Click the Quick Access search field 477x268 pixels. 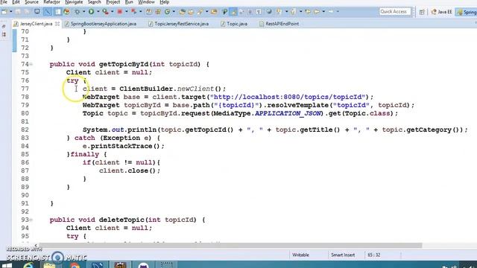coord(395,12)
